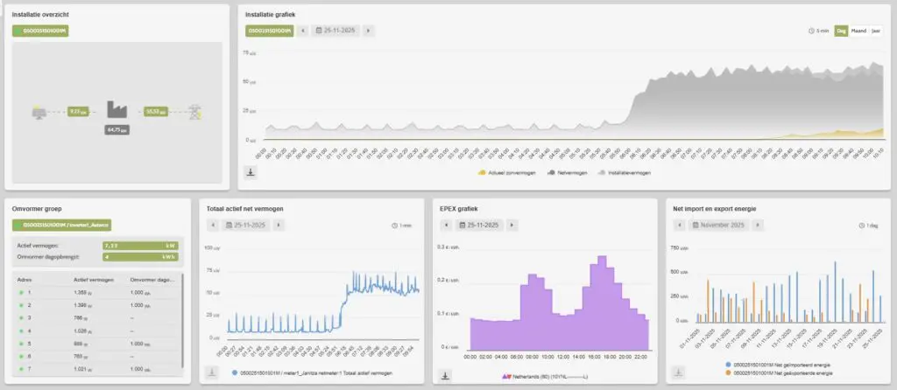Switch Installatie grafiek to Dag view
The height and width of the screenshot is (390, 897).
(x=841, y=31)
